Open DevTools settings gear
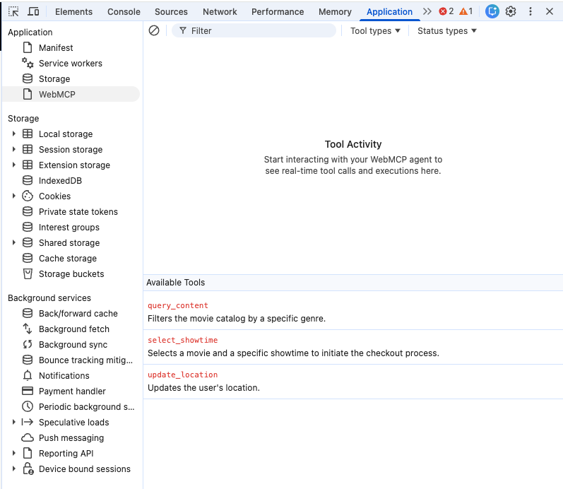The image size is (563, 489). point(511,11)
